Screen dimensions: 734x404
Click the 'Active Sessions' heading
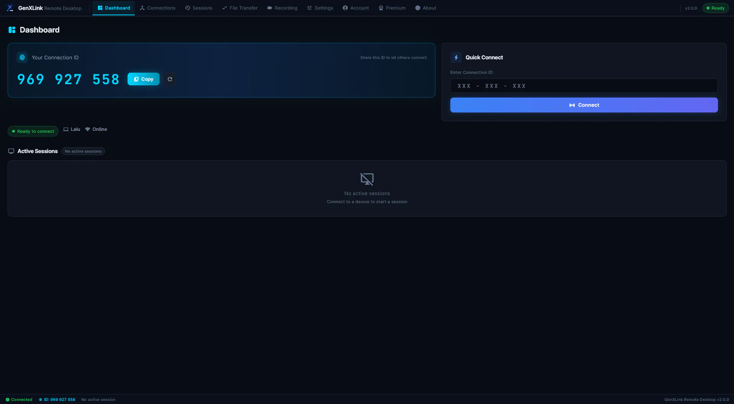tap(37, 151)
